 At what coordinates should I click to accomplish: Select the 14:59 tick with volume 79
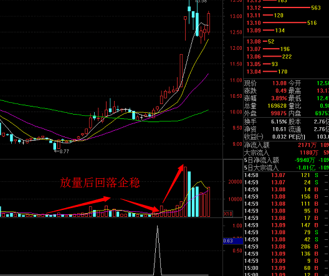(x=287, y=232)
